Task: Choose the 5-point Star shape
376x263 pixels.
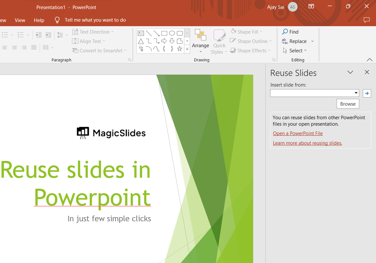Action: coord(180,49)
